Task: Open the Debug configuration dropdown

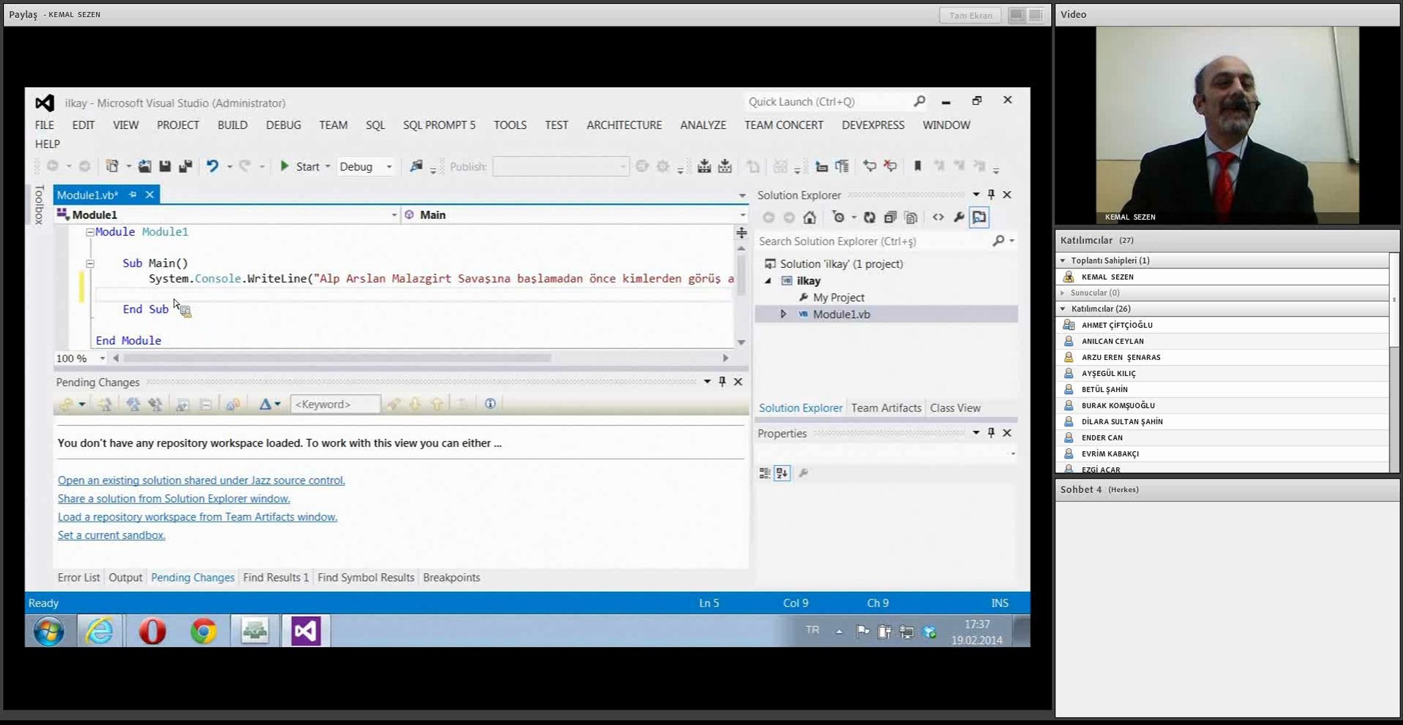Action: coord(366,166)
